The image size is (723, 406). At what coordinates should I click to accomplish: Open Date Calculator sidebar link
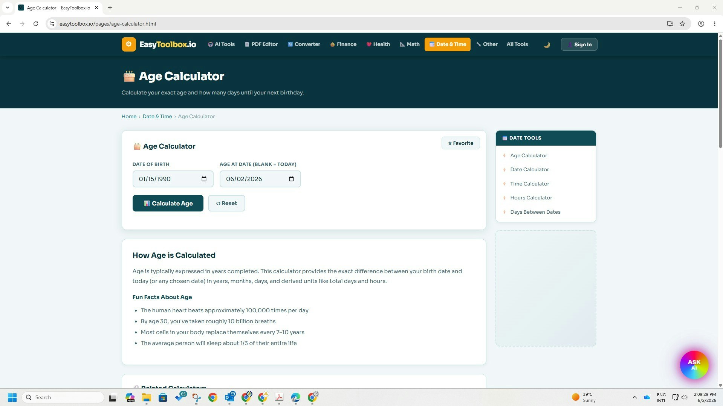[x=529, y=169]
